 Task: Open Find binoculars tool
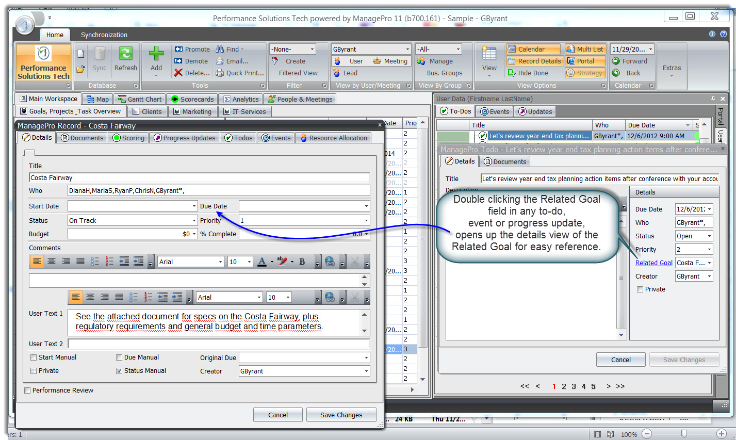pyautogui.click(x=220, y=49)
